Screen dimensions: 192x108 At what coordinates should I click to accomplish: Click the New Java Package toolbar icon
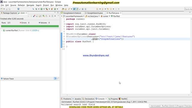52,9
